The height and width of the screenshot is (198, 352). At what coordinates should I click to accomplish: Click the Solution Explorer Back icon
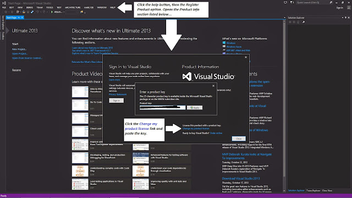coord(290,22)
